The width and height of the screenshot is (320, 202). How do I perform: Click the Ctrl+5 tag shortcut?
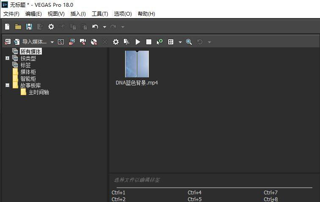tap(194, 199)
